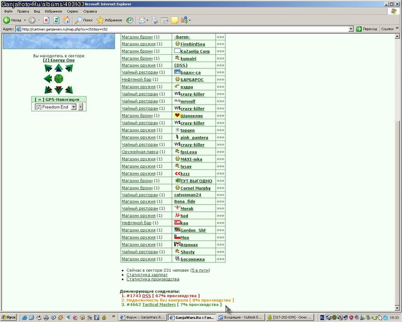Click the Пуск start button in the taskbar
The width and height of the screenshot is (402, 322).
pos(8,318)
